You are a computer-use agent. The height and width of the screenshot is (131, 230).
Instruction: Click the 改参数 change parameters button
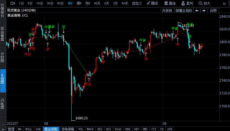tap(167, 11)
